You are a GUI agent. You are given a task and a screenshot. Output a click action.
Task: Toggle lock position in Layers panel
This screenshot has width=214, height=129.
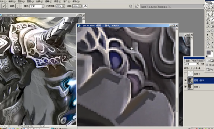[196, 68]
